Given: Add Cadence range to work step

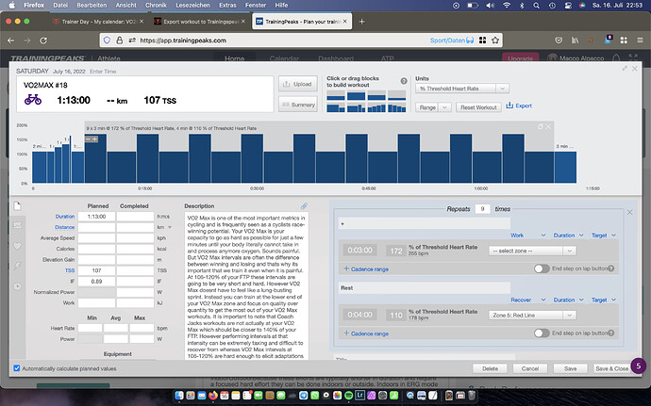Looking at the screenshot, I should [x=366, y=269].
